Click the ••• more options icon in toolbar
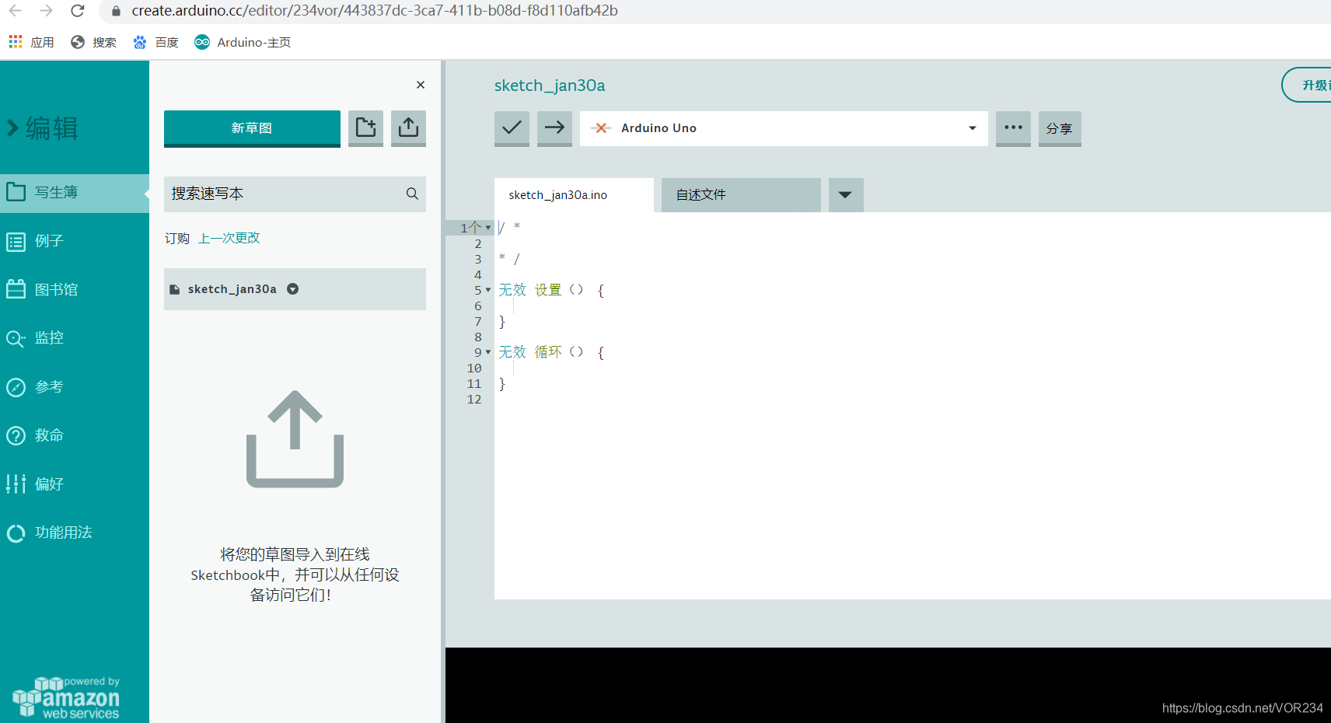This screenshot has width=1331, height=723. (x=1012, y=128)
